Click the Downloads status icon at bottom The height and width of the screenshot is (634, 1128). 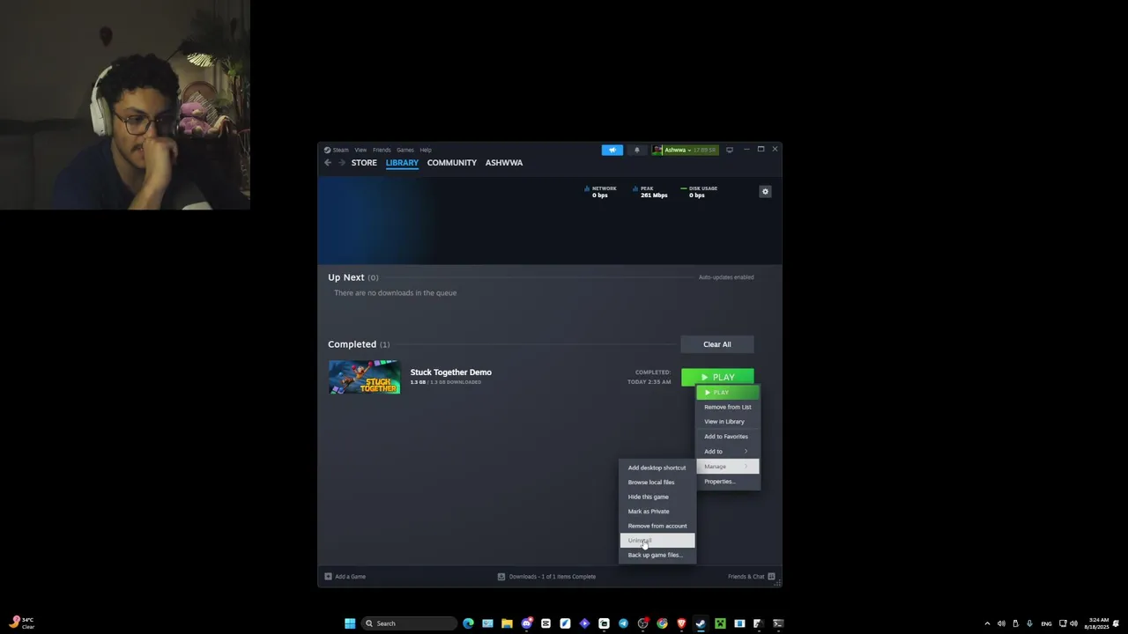click(x=501, y=577)
